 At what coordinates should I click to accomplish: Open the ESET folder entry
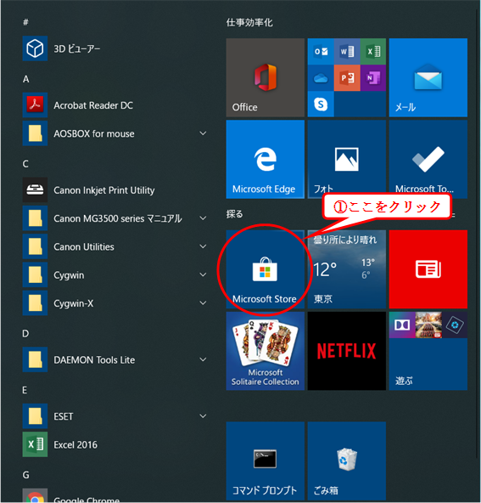click(115, 416)
